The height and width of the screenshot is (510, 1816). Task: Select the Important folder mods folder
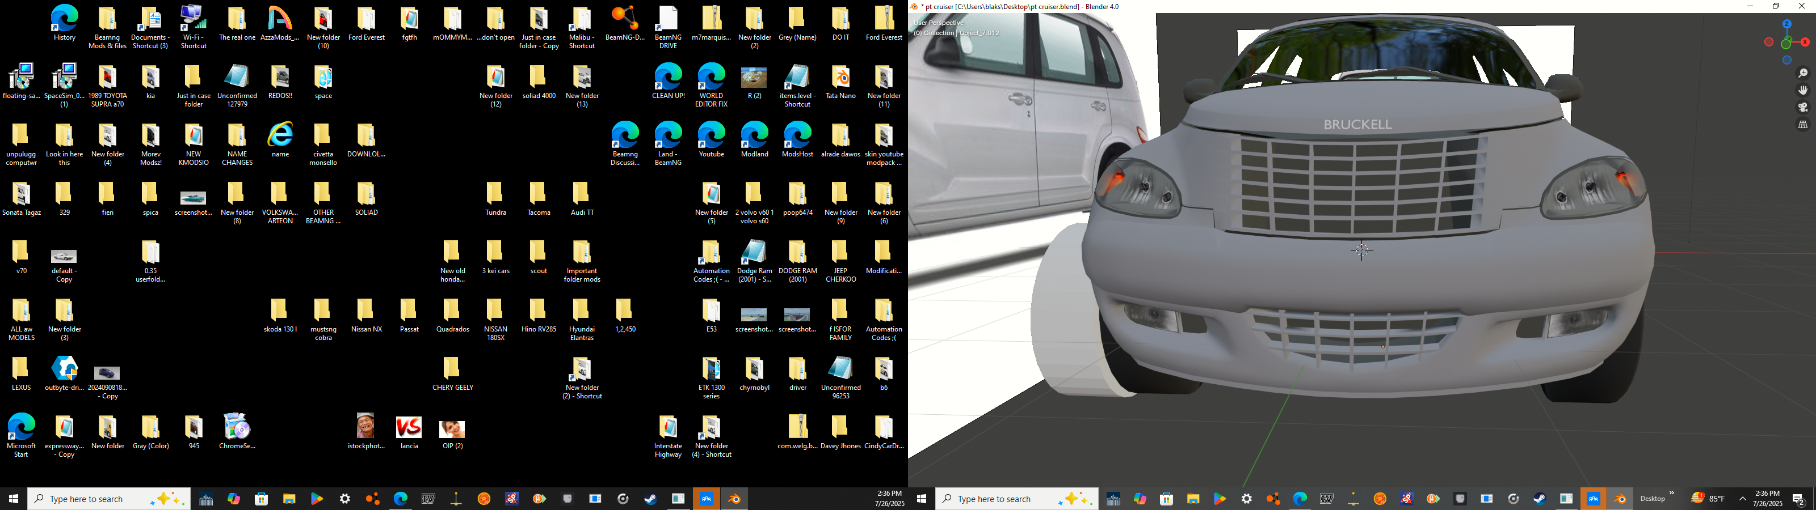click(582, 261)
